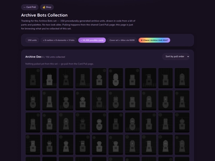Select the last locked bot card in the second row

tap(182, 100)
